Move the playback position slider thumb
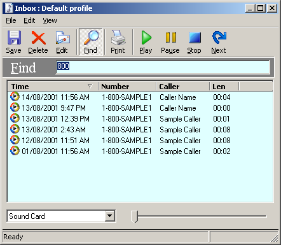The width and height of the screenshot is (281, 245). coord(134,216)
